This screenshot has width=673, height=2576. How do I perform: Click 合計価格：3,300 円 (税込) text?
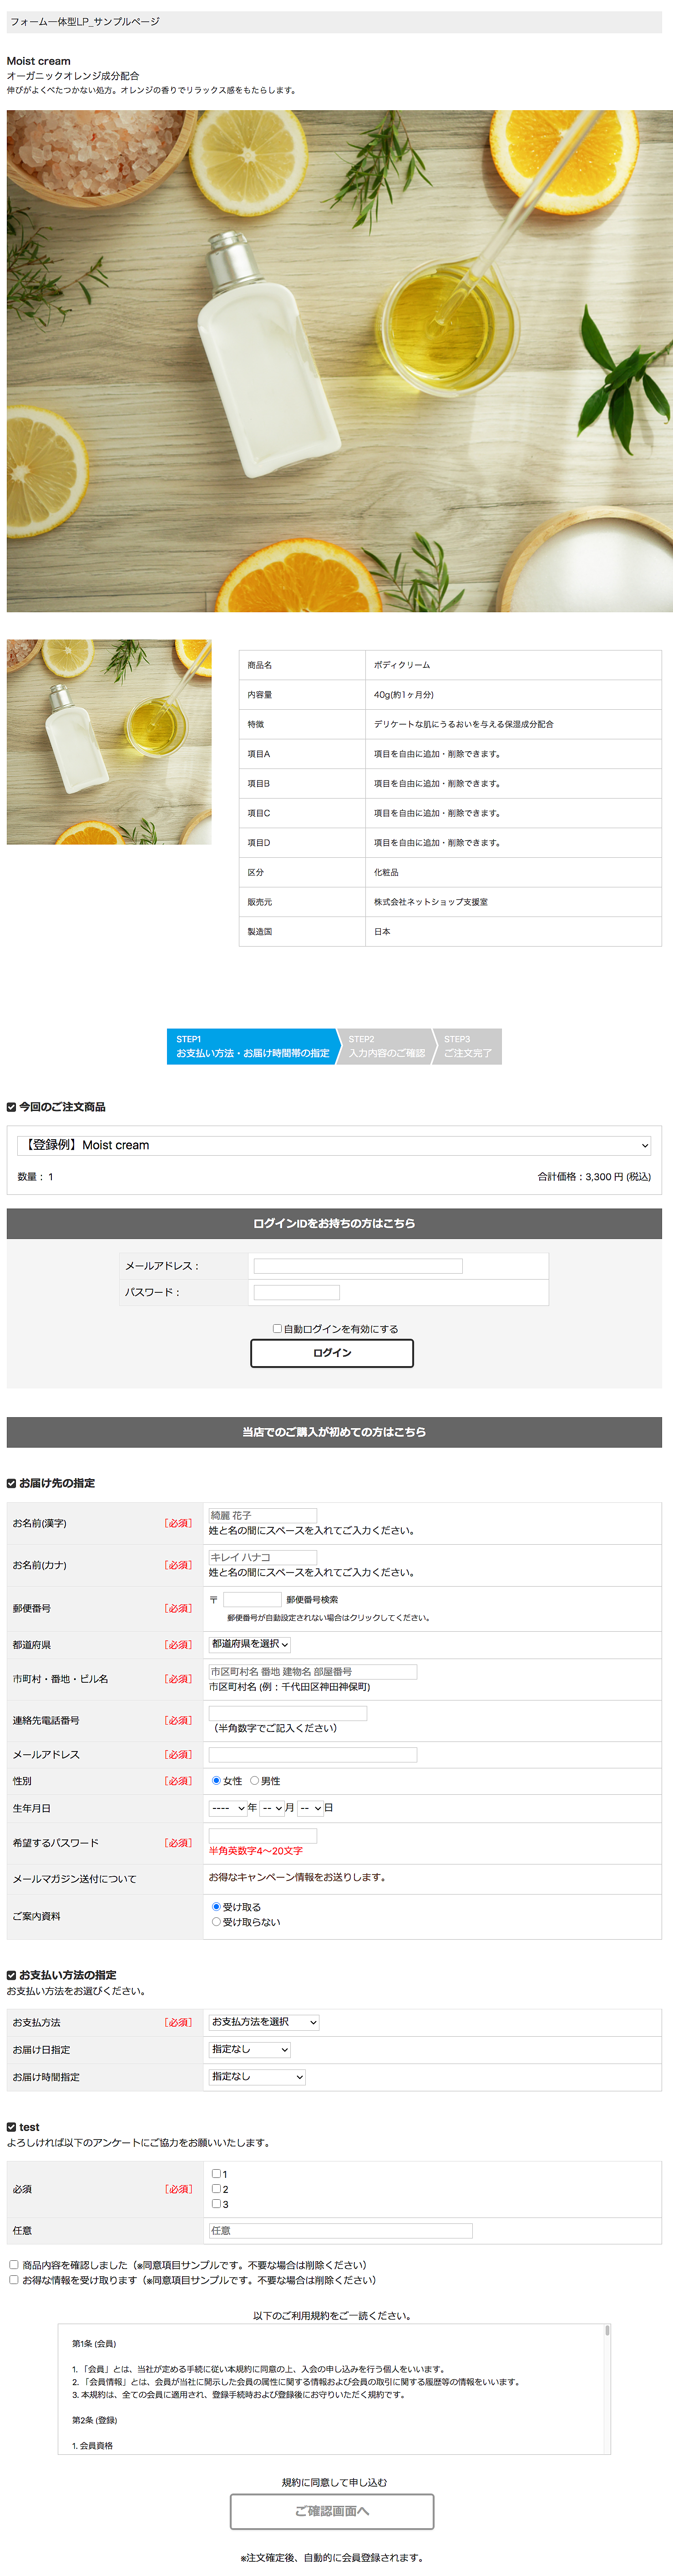594,1177
